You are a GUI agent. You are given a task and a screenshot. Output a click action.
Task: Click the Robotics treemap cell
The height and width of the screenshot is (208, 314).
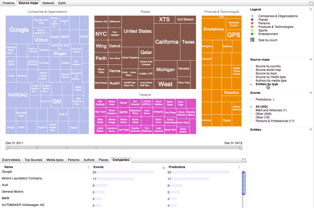tap(231, 93)
